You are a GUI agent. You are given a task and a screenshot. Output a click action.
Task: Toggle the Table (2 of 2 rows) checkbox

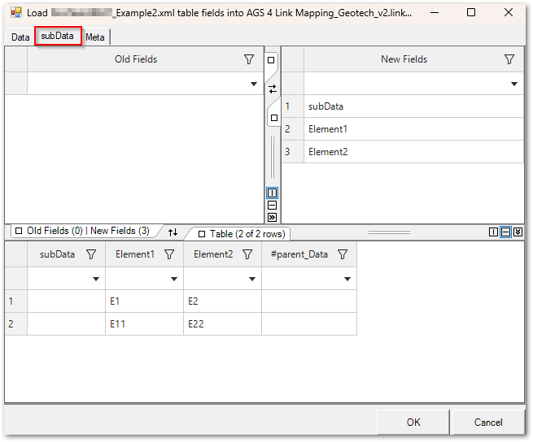[201, 234]
